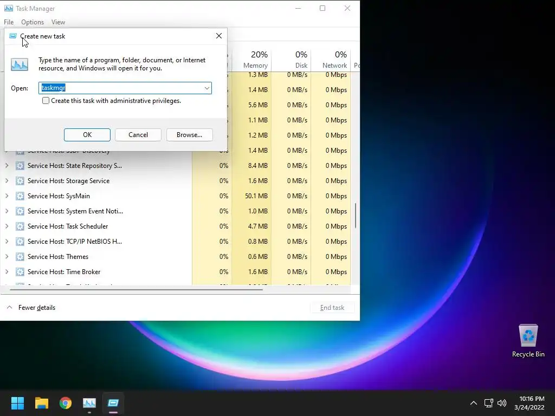Select Service Host: Task Scheduler row text
The image size is (555, 416).
click(x=68, y=226)
